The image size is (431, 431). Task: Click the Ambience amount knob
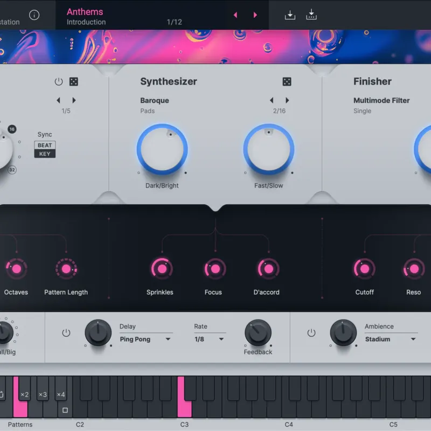pos(343,333)
